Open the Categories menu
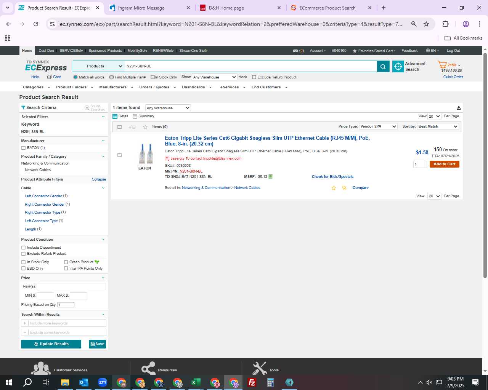The width and height of the screenshot is (488, 390). [36, 87]
